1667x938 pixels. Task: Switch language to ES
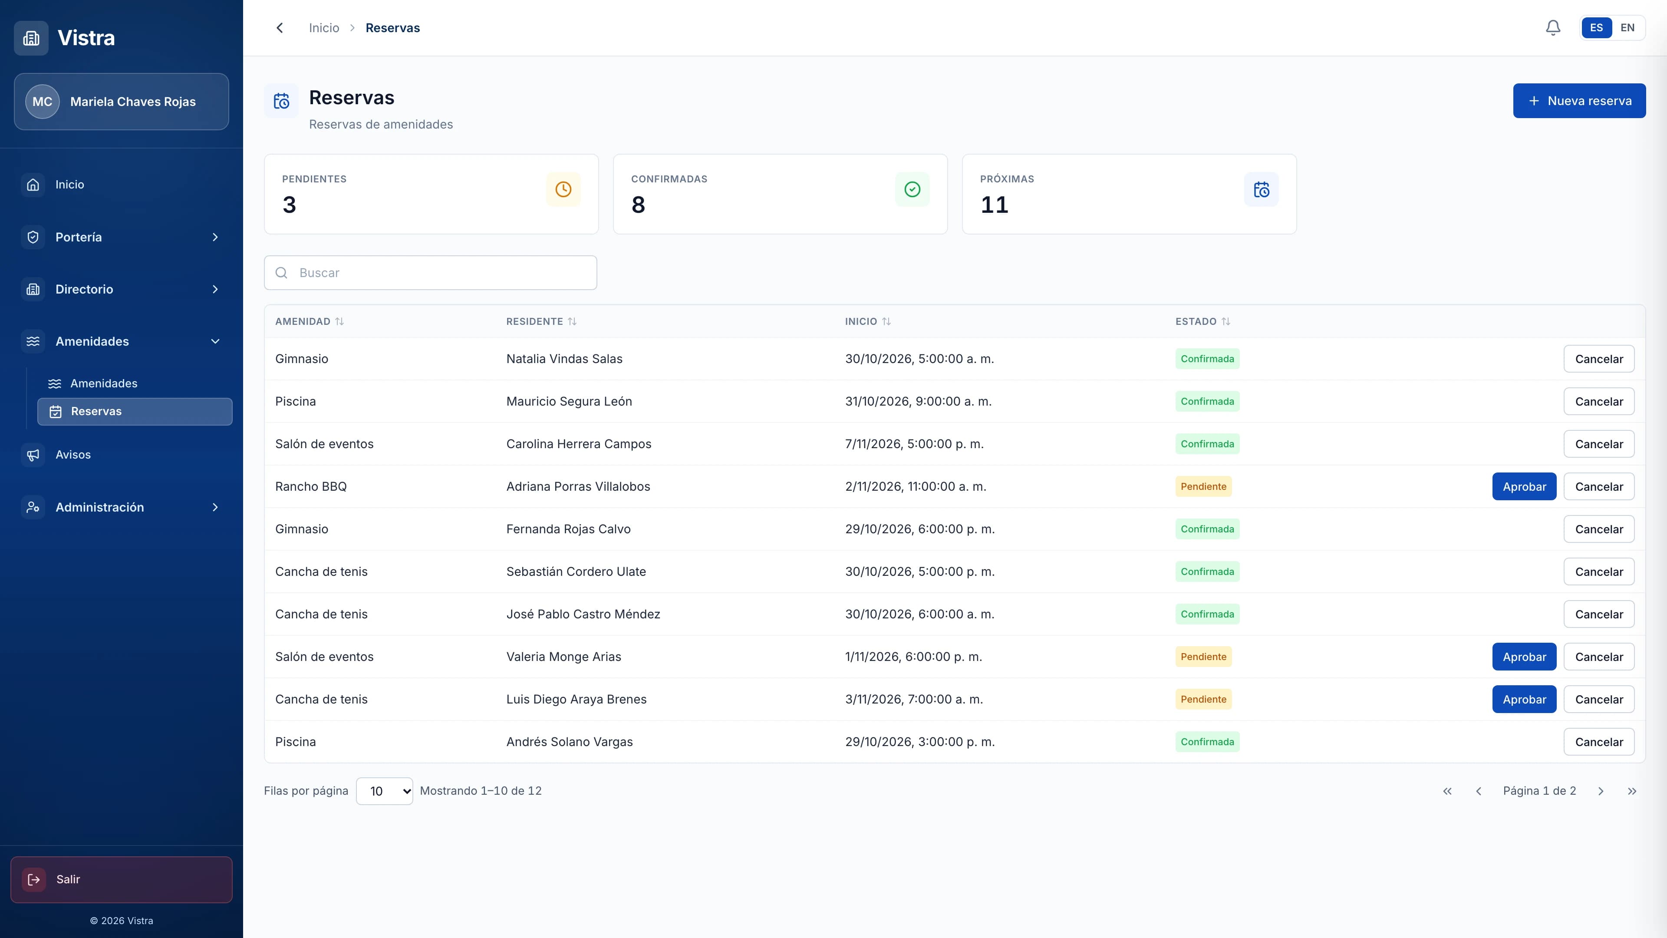point(1597,28)
